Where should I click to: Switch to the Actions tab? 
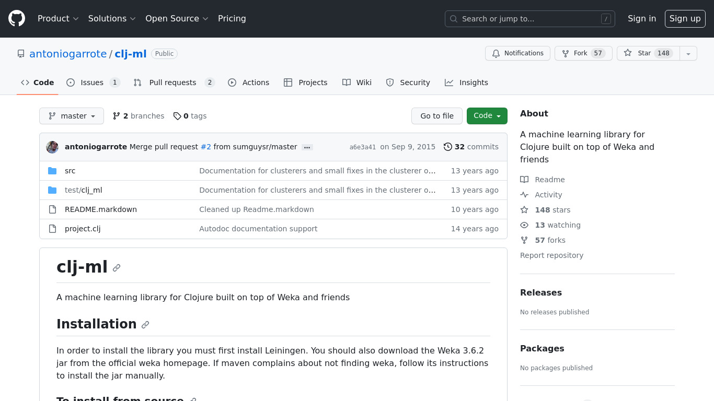coord(249,82)
